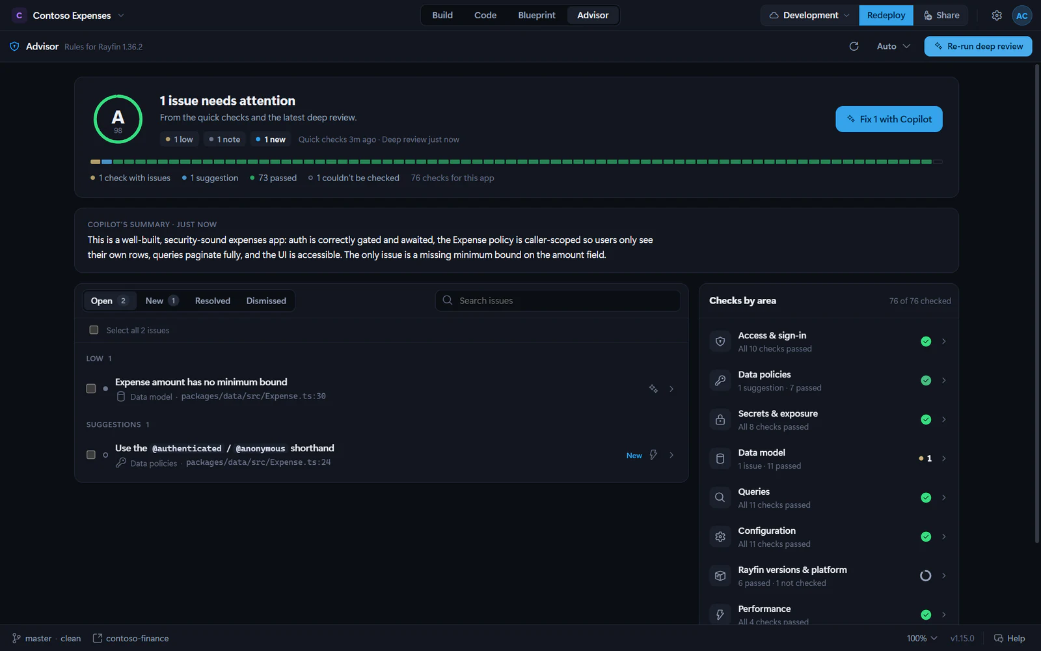Image resolution: width=1041 pixels, height=651 pixels.
Task: Open the 100% zoom dropdown
Action: point(922,639)
